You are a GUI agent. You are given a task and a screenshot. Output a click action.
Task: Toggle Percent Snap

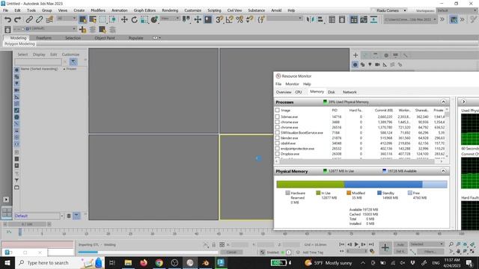point(239,20)
